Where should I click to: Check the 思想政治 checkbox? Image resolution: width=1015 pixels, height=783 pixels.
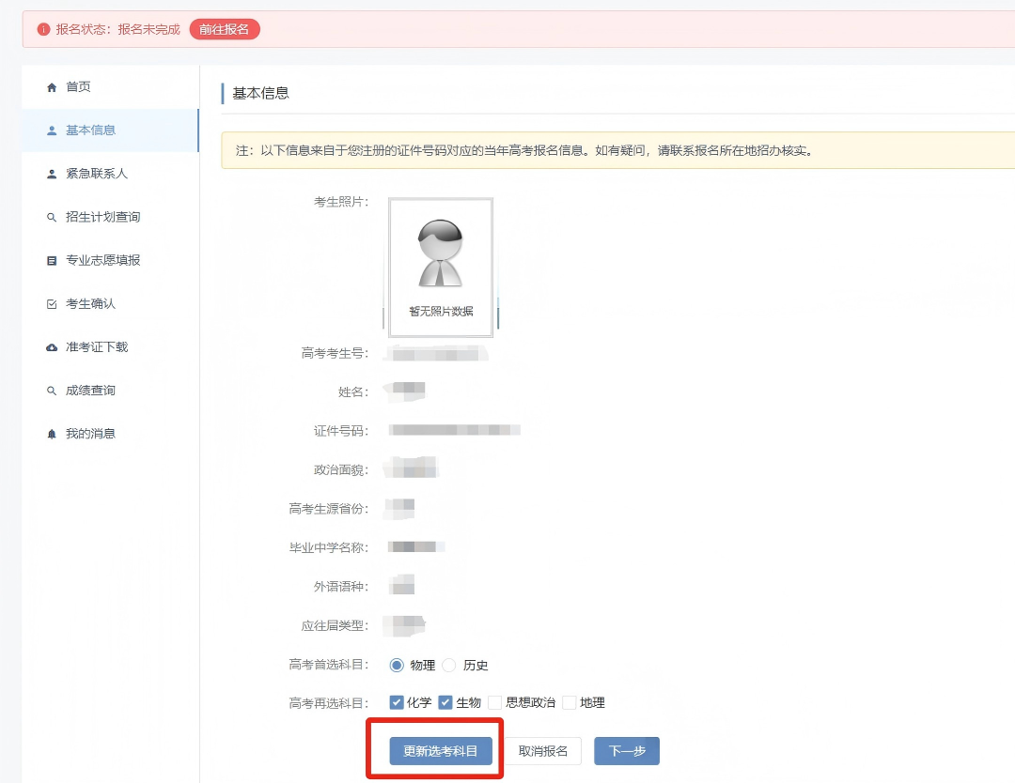click(495, 702)
